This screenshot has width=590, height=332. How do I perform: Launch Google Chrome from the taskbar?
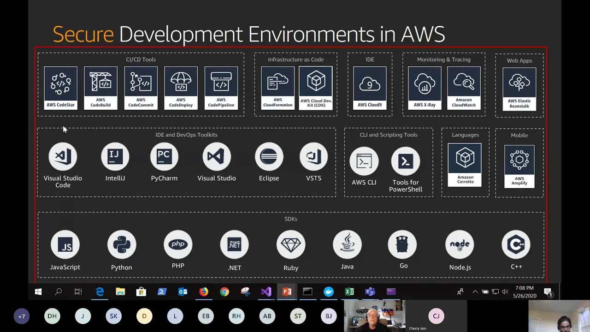pyautogui.click(x=224, y=291)
